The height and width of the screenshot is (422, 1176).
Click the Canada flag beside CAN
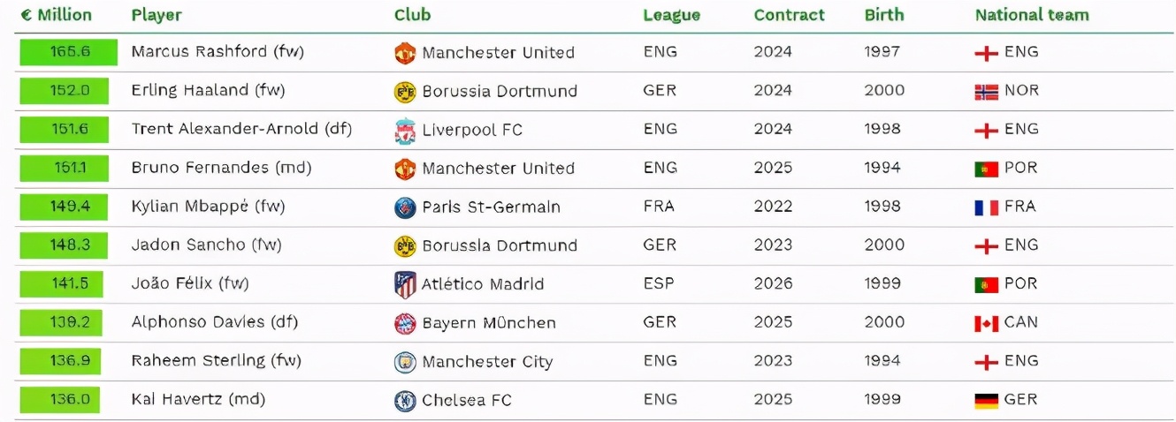(986, 323)
